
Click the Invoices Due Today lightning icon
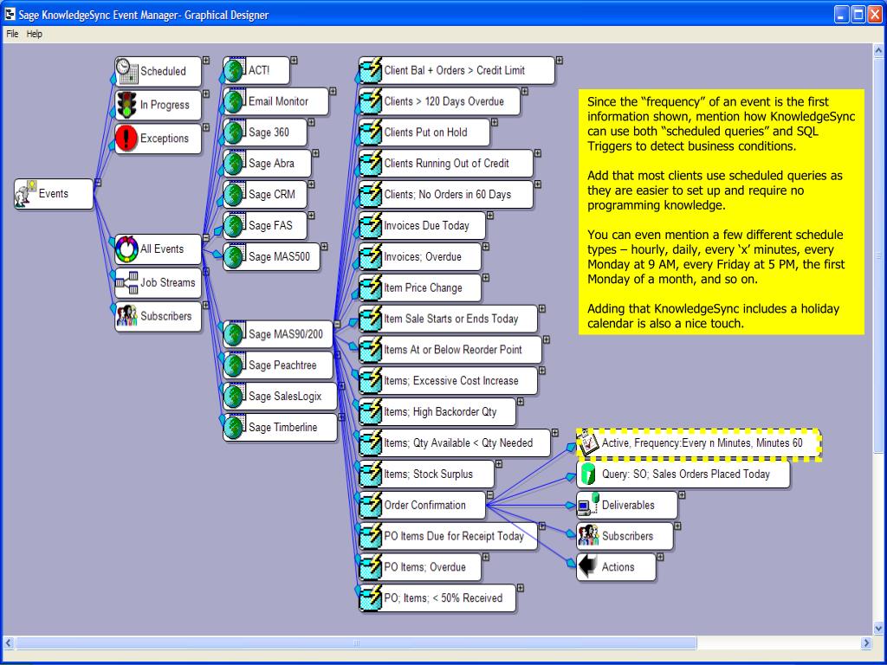click(371, 226)
